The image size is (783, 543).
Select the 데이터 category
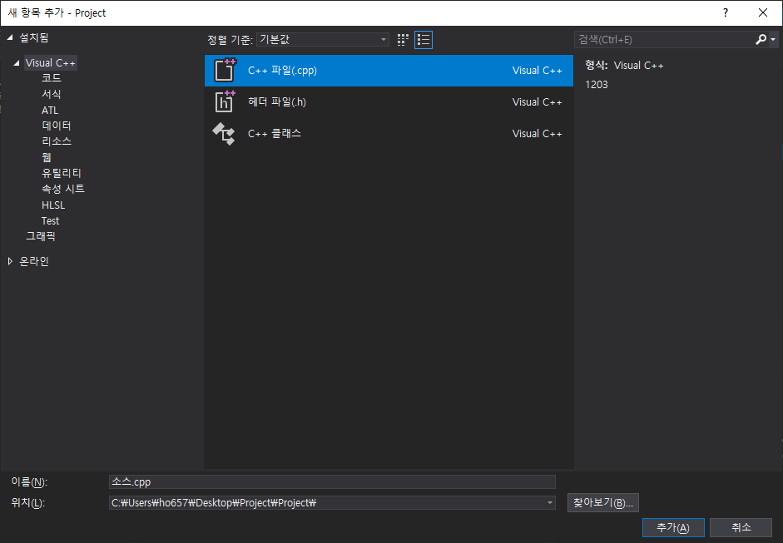[57, 126]
